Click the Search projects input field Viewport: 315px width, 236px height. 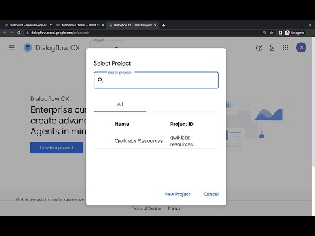tap(156, 80)
